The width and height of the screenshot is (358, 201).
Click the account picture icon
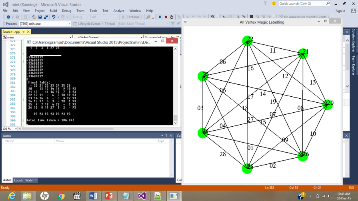click(x=354, y=11)
